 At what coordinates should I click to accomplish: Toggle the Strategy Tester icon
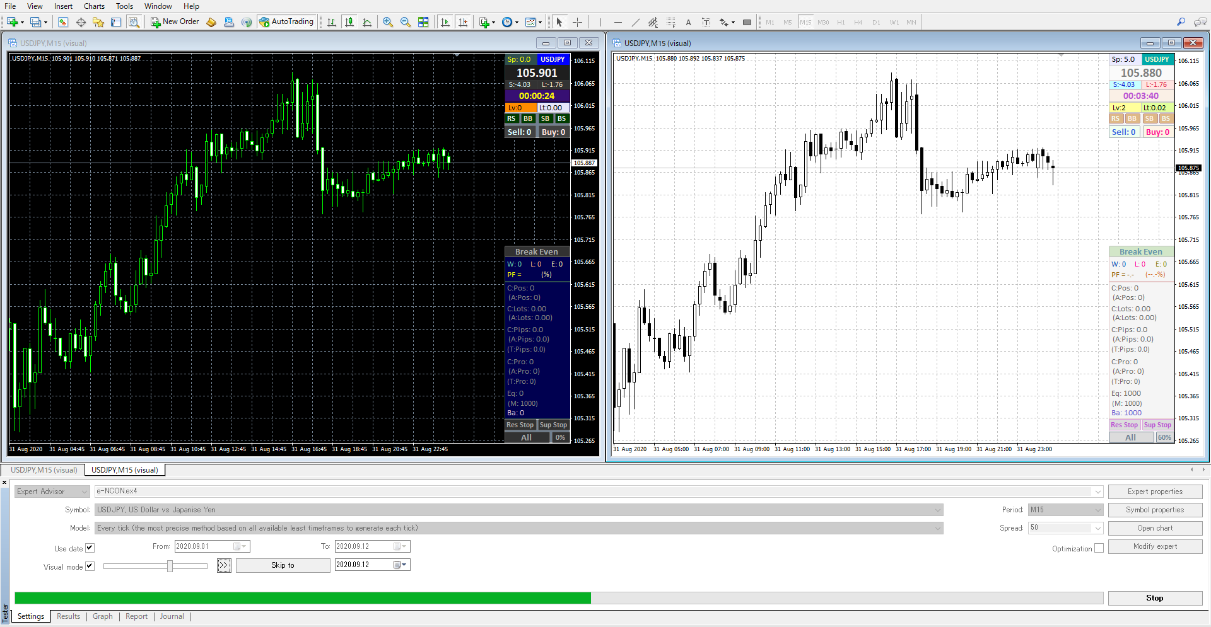point(134,22)
